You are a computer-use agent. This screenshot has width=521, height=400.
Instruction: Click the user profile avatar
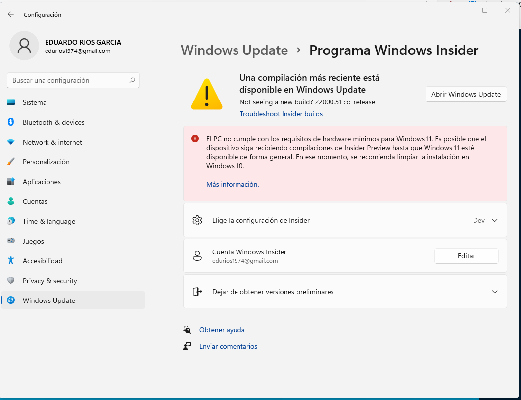point(24,46)
